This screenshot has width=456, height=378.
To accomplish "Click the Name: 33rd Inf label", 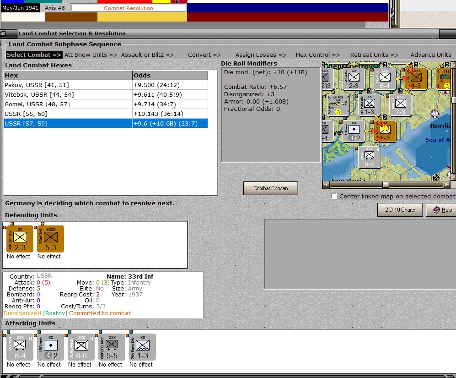I will [x=130, y=277].
